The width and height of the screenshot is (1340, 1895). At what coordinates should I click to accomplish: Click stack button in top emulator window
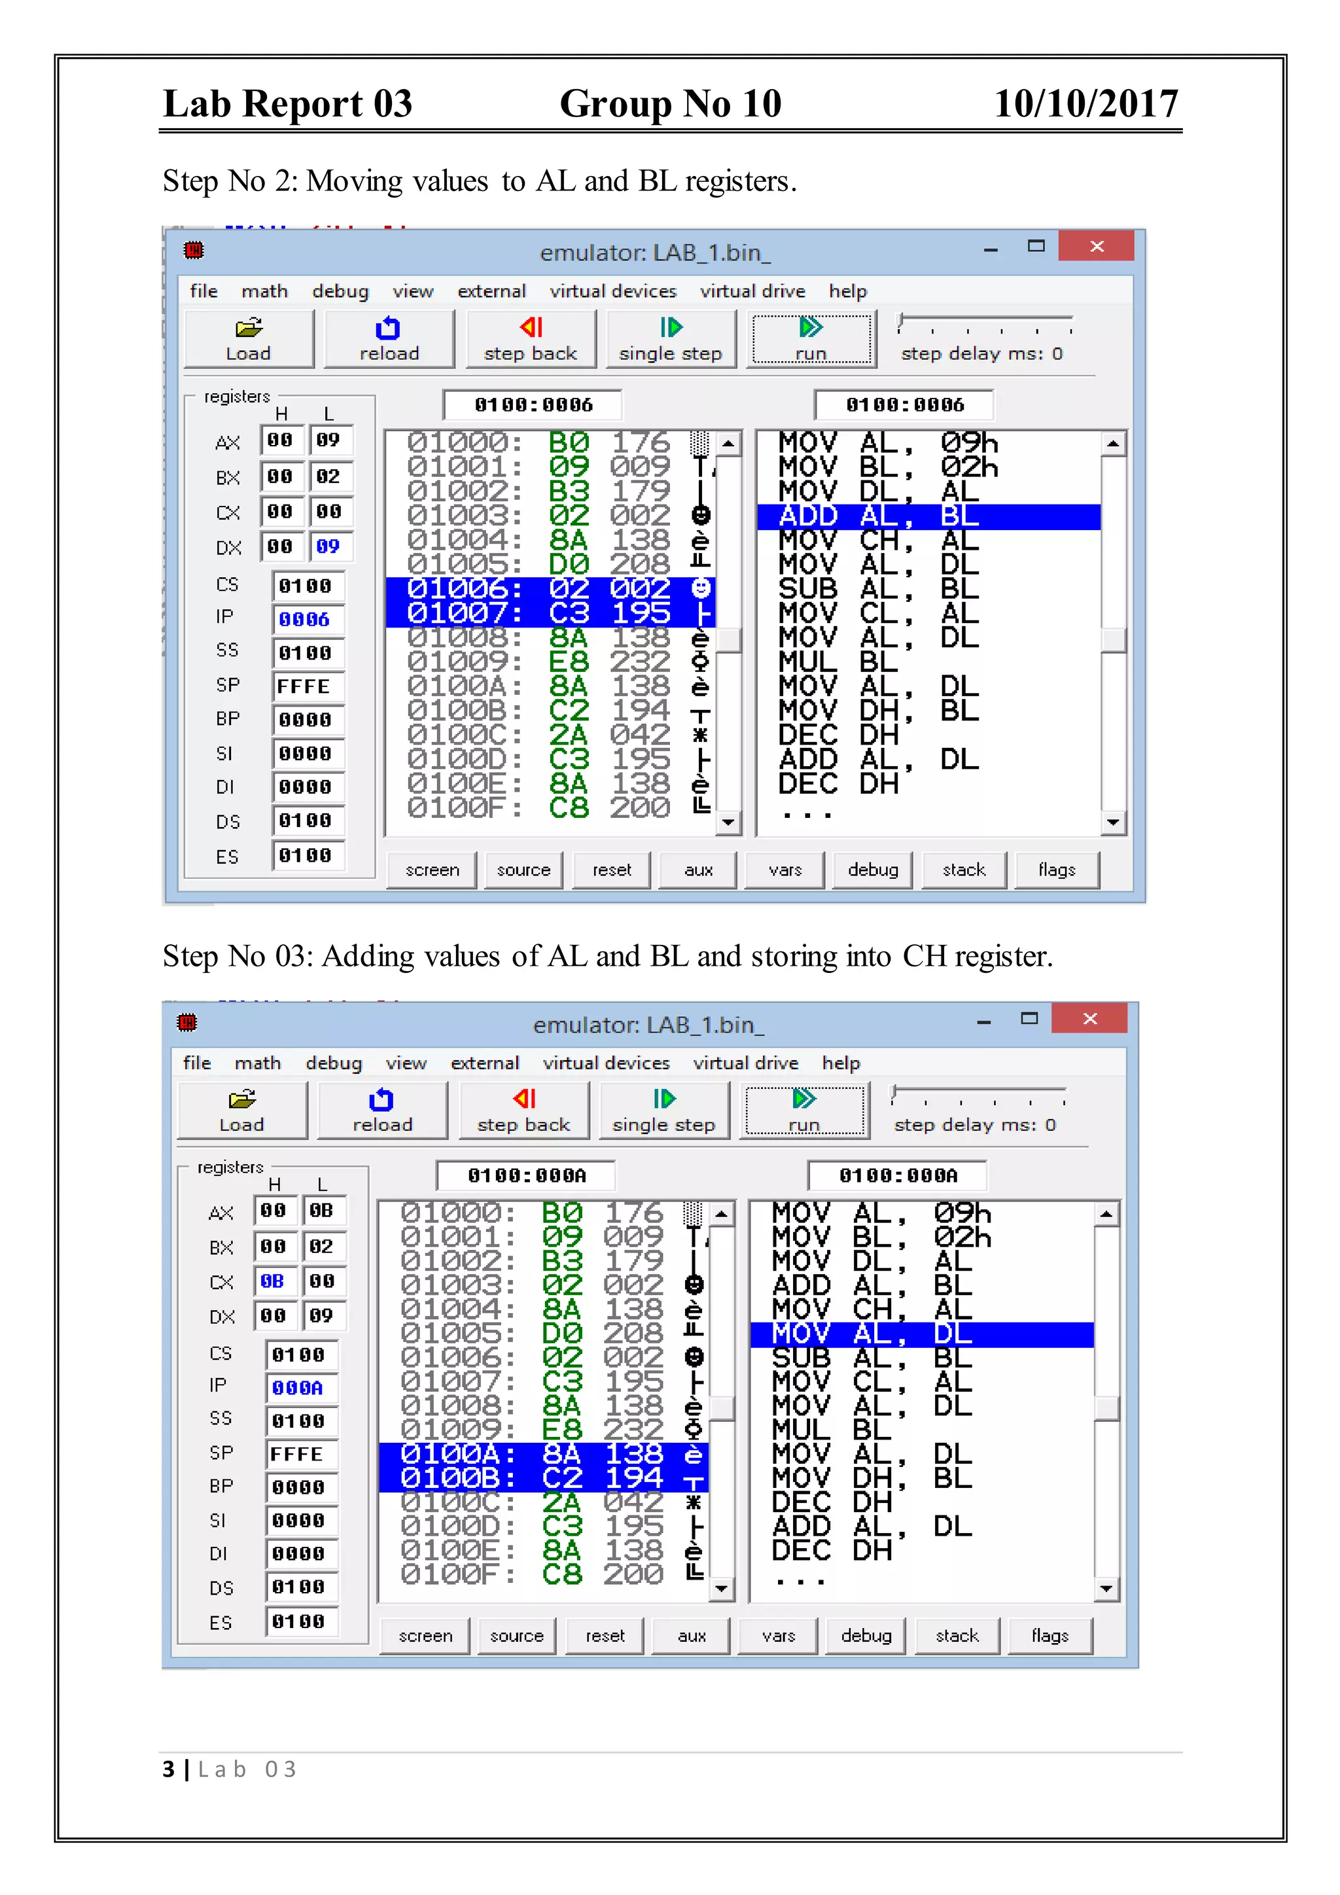point(964,870)
